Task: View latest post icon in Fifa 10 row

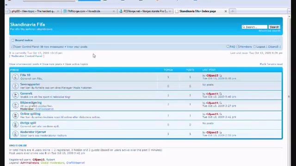Action: [x=221, y=76]
